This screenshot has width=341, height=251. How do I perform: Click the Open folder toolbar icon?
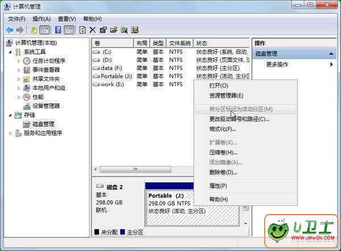point(114,30)
